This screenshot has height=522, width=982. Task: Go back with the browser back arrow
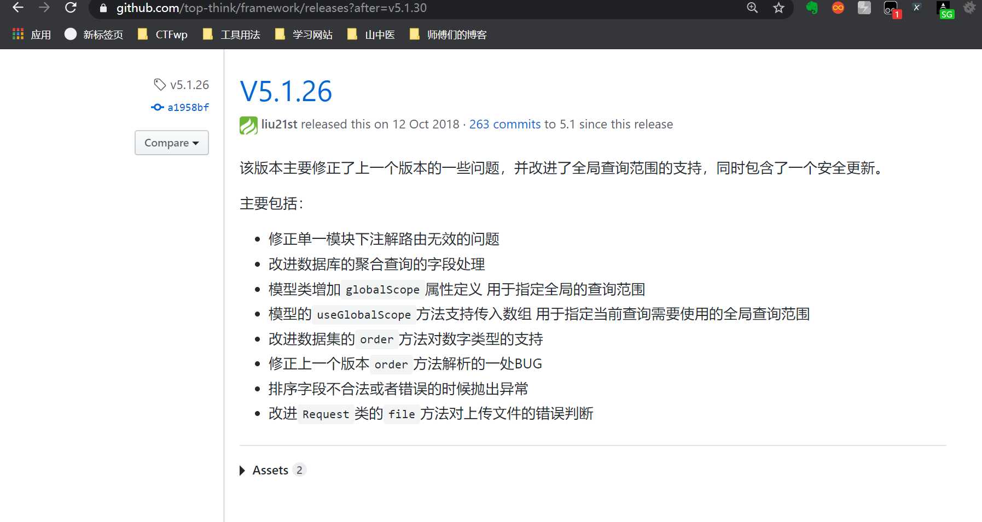[x=18, y=8]
